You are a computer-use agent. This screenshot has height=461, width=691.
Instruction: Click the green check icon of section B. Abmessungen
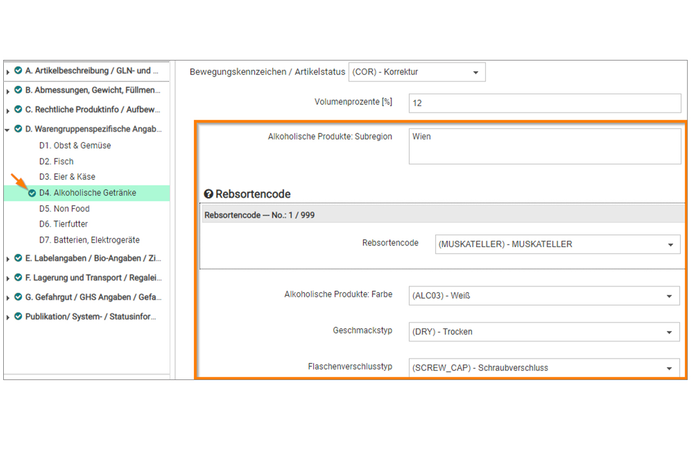pos(18,90)
